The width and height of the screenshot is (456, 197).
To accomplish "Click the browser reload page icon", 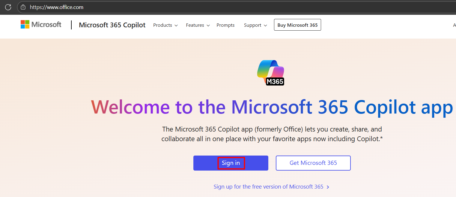I will (8, 7).
